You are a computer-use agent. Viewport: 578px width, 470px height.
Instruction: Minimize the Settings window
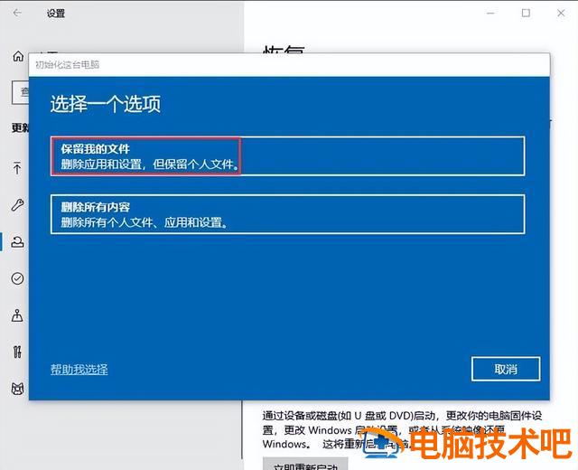[x=490, y=14]
